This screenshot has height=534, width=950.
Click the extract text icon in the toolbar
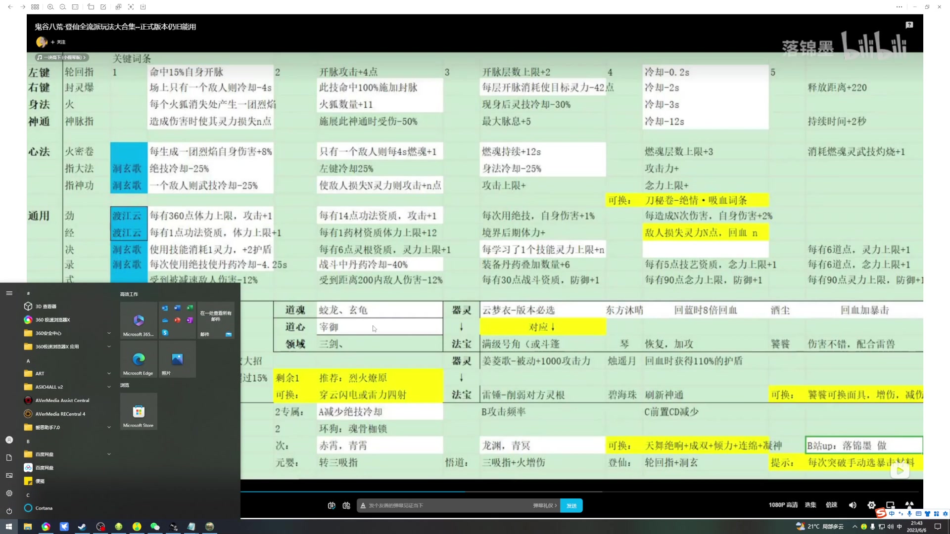(x=118, y=7)
